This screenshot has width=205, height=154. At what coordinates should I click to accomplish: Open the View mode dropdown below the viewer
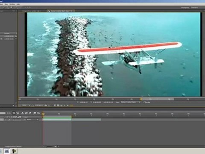click(131, 102)
